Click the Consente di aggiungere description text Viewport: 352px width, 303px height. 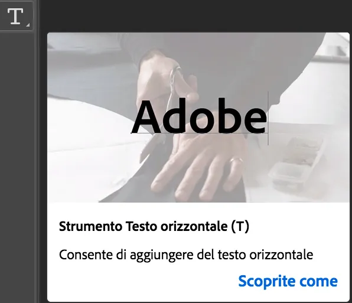186,255
